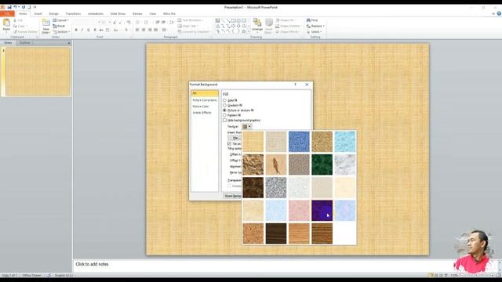
Task: Choose the pink tissue paper texture swatch
Action: [299, 211]
